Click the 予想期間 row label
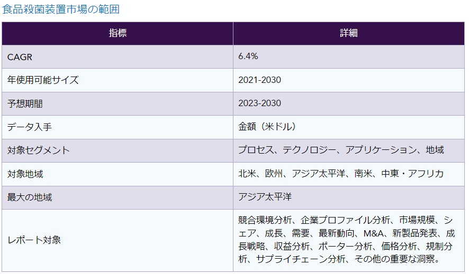 click(25, 103)
